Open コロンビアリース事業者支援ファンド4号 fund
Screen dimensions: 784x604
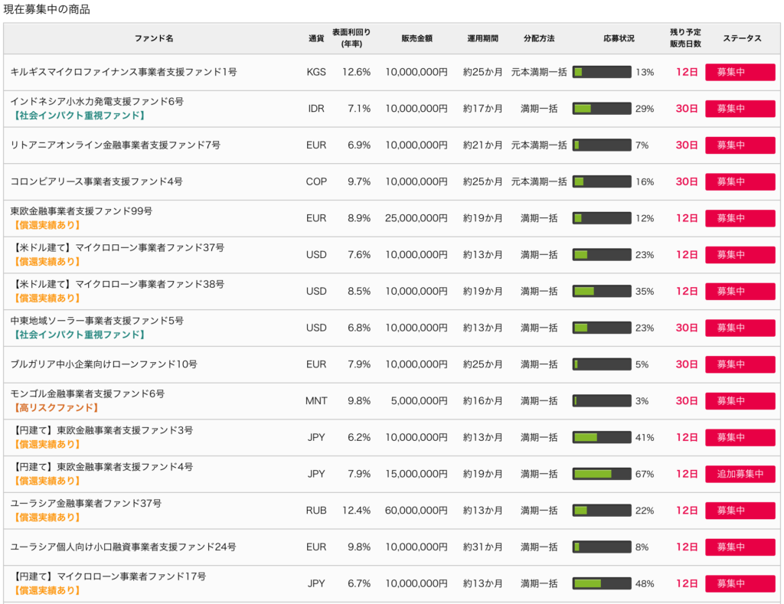96,181
